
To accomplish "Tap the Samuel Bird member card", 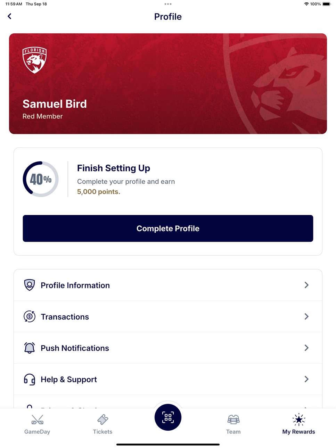I will click(x=168, y=84).
